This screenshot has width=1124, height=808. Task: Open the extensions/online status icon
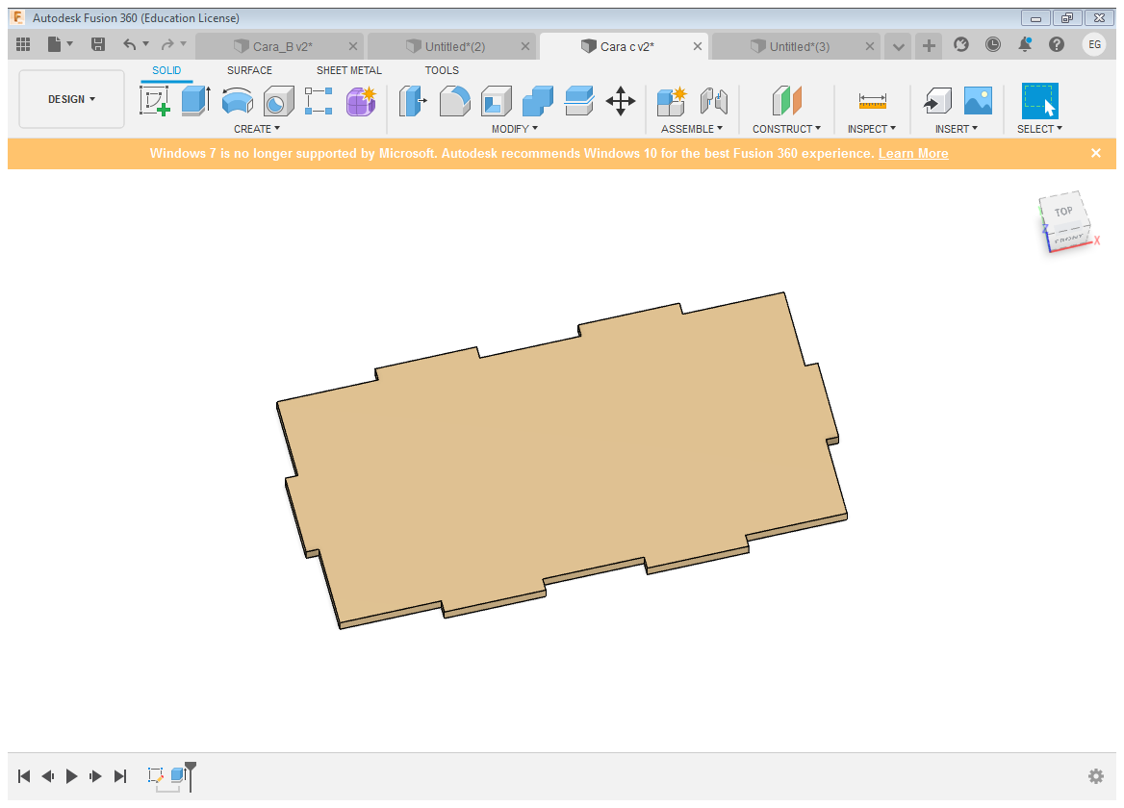961,44
